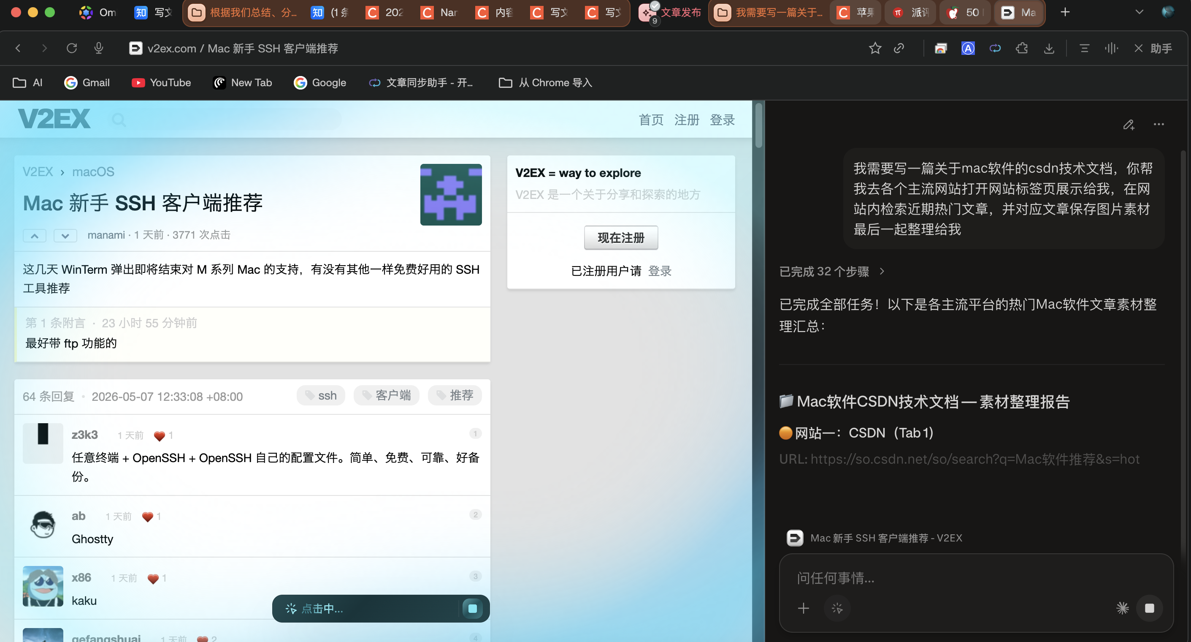Bookmark this page with the star icon
This screenshot has height=642, width=1191.
(875, 48)
